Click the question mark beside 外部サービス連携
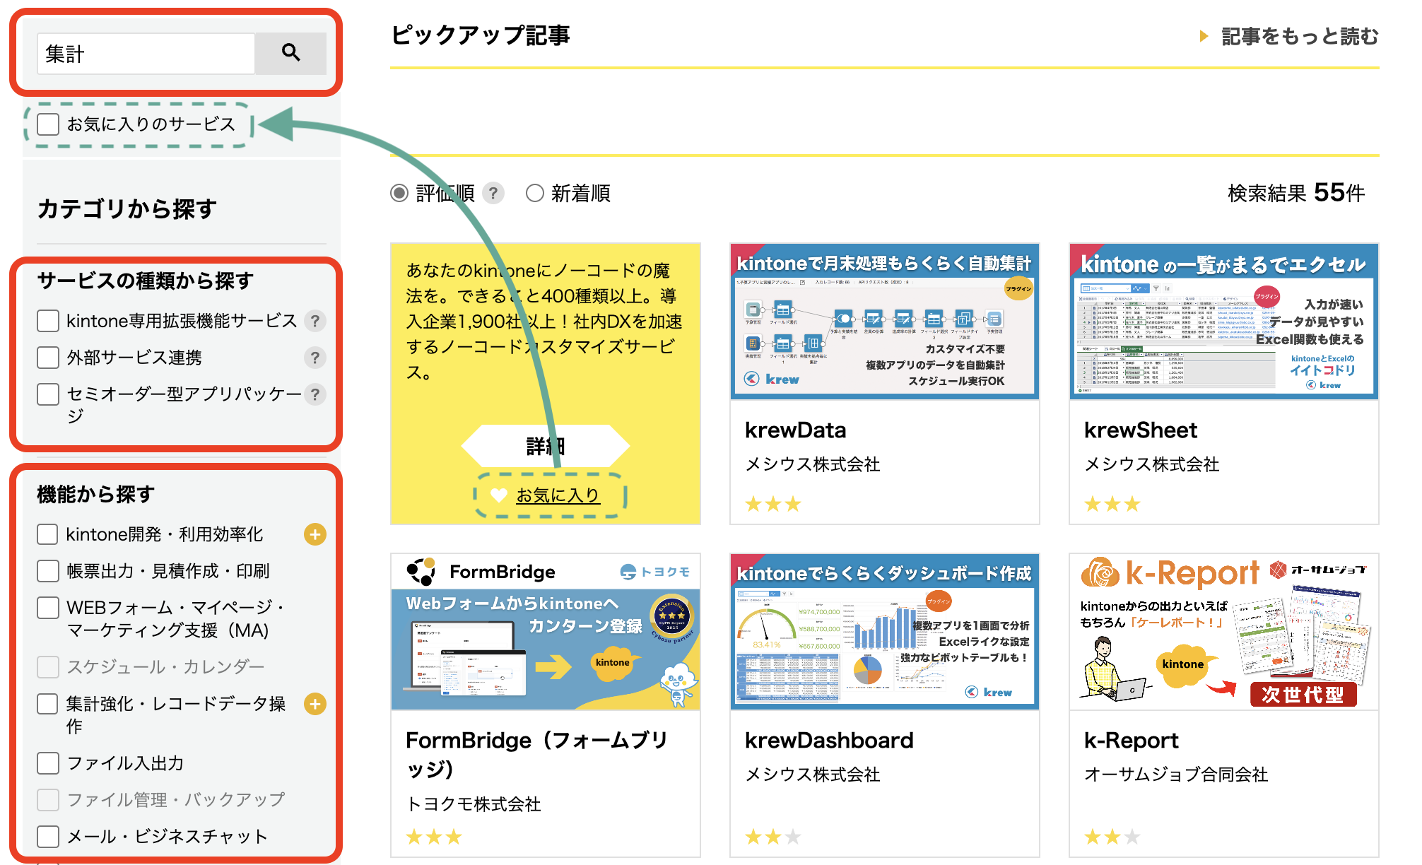 315,358
